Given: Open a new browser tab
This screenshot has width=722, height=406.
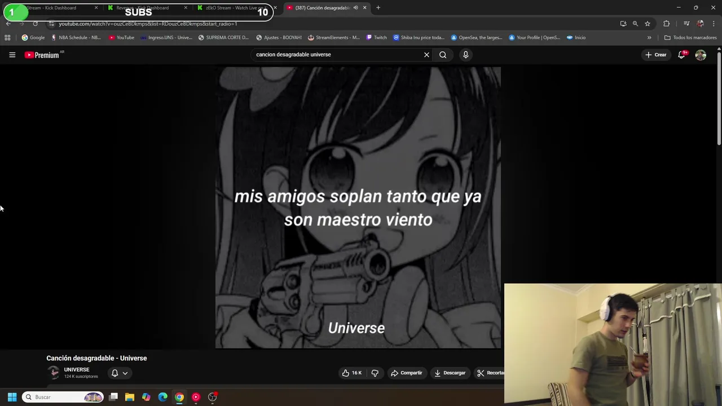Looking at the screenshot, I should click(378, 8).
